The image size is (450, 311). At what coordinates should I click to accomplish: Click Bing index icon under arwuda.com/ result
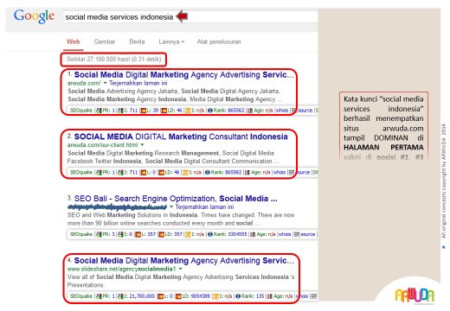tap(188, 111)
